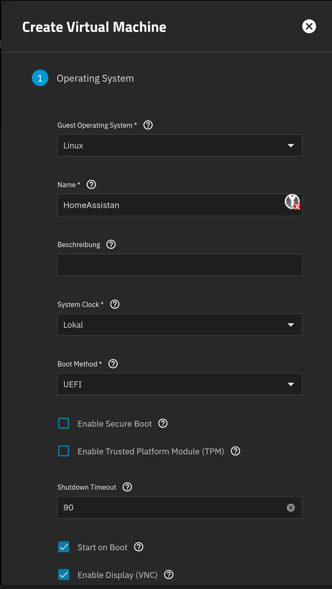The height and width of the screenshot is (589, 332).
Task: Close the Create Virtual Machine dialog
Action: pos(309,26)
